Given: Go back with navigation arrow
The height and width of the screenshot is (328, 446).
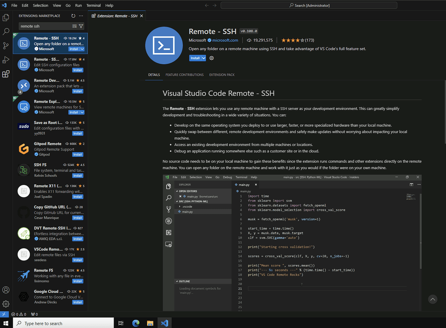Looking at the screenshot, I should pyautogui.click(x=207, y=5).
